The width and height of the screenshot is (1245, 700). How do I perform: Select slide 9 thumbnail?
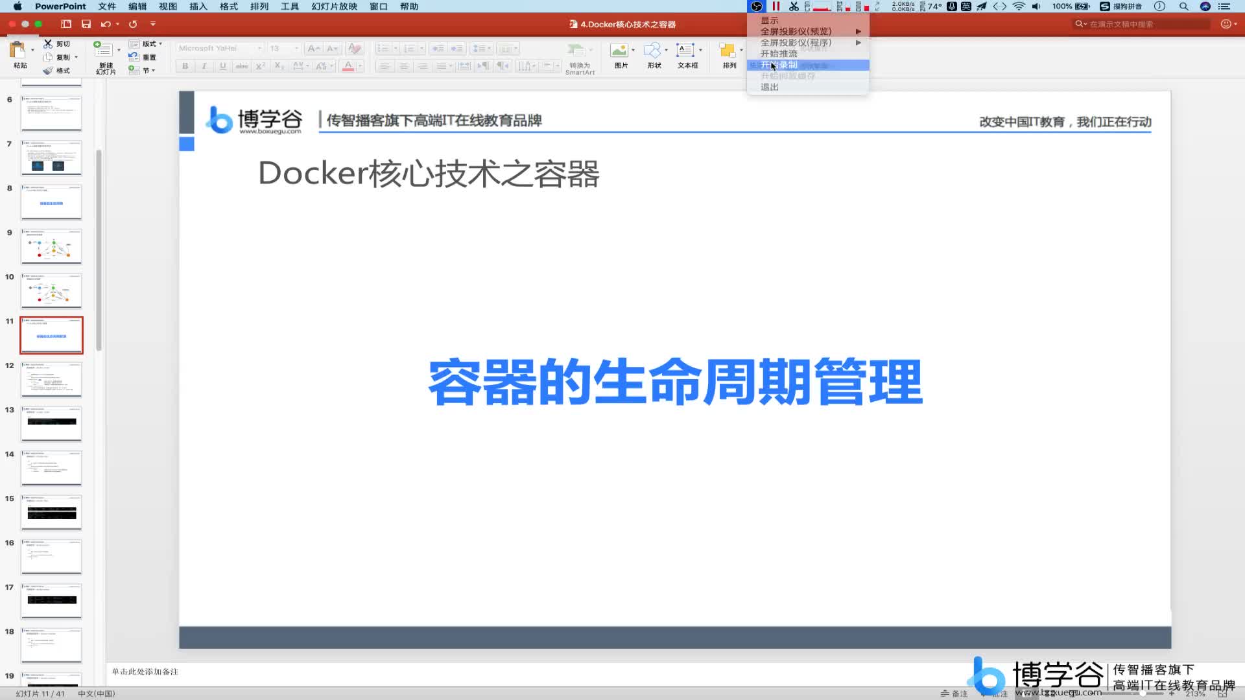pyautogui.click(x=52, y=246)
